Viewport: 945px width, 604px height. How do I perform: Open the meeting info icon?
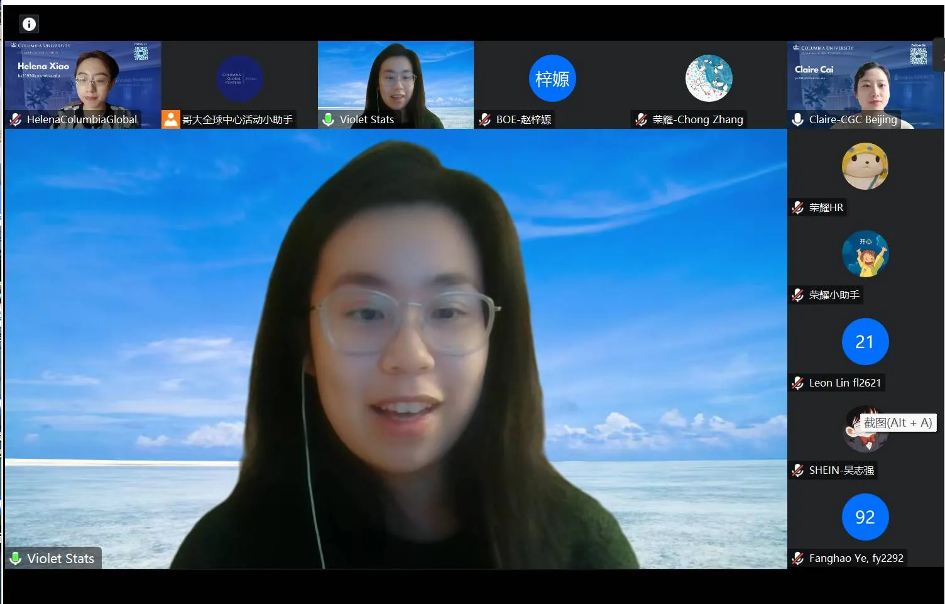pyautogui.click(x=29, y=24)
